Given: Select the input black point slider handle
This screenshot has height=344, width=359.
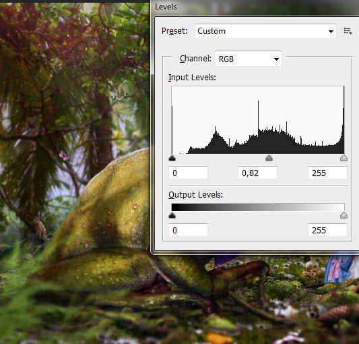Looking at the screenshot, I should tap(172, 158).
